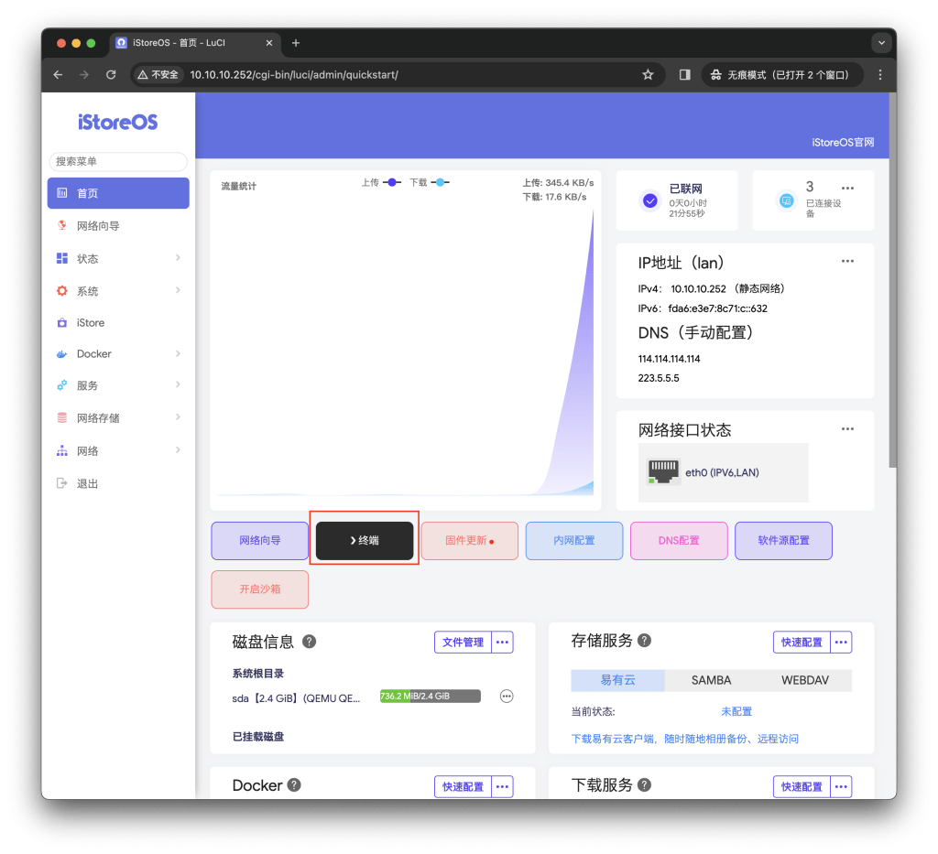Click the sda disk details dots icon
The height and width of the screenshot is (854, 938).
pyautogui.click(x=507, y=697)
